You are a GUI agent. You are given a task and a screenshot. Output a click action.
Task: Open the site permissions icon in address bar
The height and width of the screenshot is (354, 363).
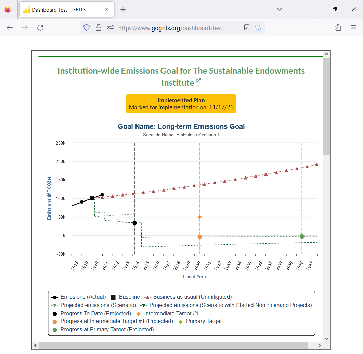[111, 28]
